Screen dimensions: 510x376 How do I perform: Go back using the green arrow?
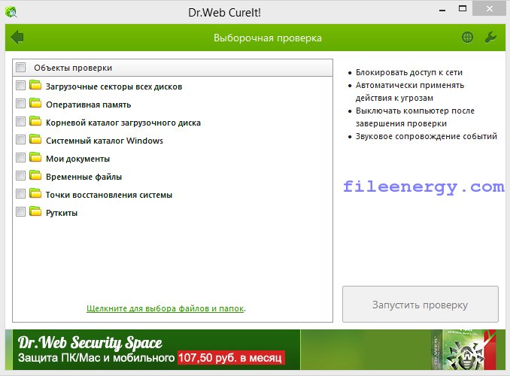coord(17,37)
